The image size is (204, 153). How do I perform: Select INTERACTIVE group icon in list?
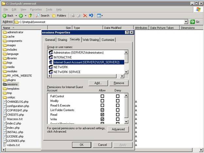point(51,57)
